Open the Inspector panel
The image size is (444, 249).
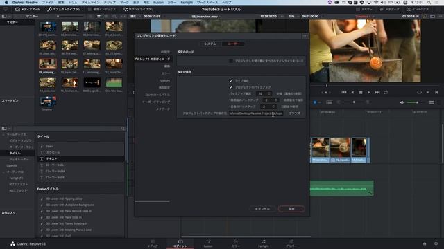click(418, 9)
